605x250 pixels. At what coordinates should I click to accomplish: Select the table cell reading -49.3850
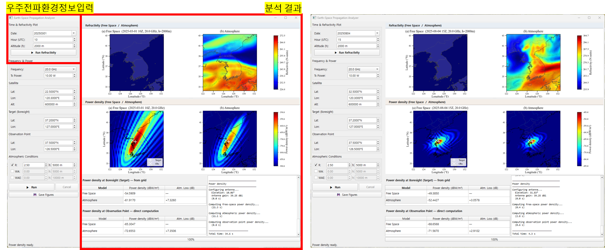[x=447, y=193]
